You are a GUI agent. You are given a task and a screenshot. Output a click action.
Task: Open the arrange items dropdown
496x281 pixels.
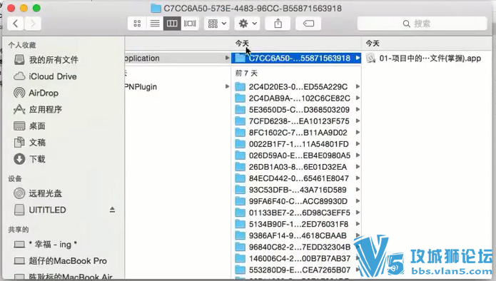[217, 24]
